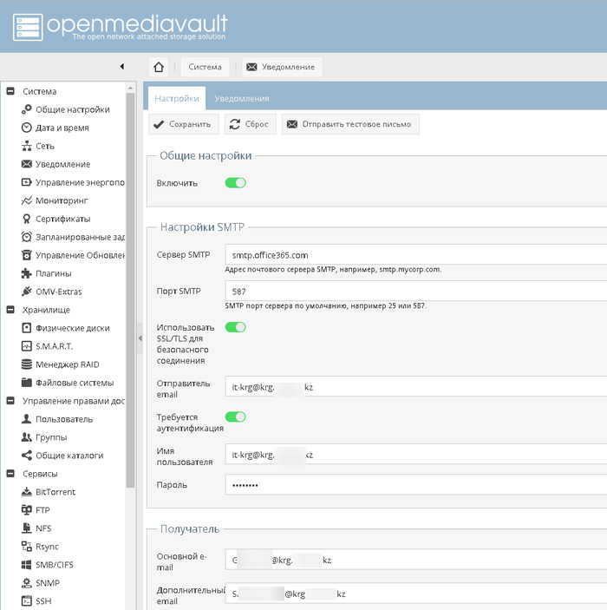Open Файловые системы folder icon

26,383
